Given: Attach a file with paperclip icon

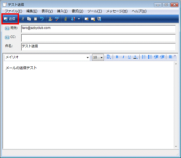Looking at the screenshot, I should coord(66,19).
